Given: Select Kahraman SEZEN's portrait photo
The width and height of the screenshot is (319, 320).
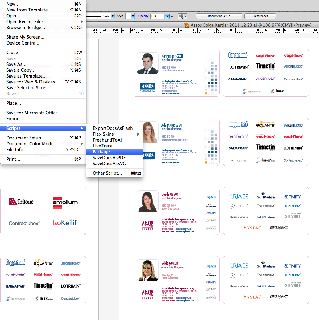Looking at the screenshot, I should [148, 63].
